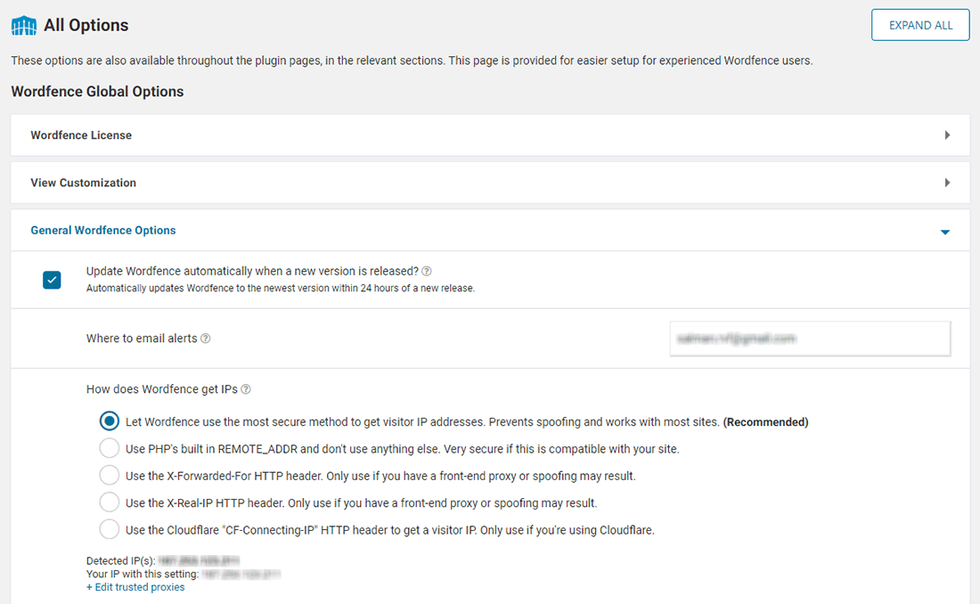Click help icon beside 'How does Wordfence get IPs'
Image resolution: width=980 pixels, height=604 pixels.
[x=246, y=389]
